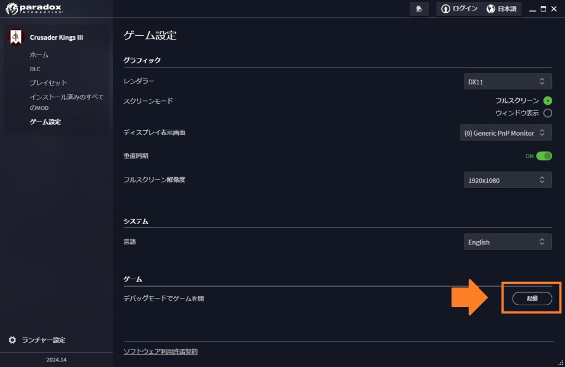565x367 pixels.
Task: Click the notification bell icon
Action: pos(419,9)
